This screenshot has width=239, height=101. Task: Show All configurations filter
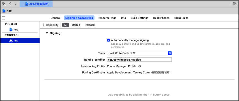[66, 25]
